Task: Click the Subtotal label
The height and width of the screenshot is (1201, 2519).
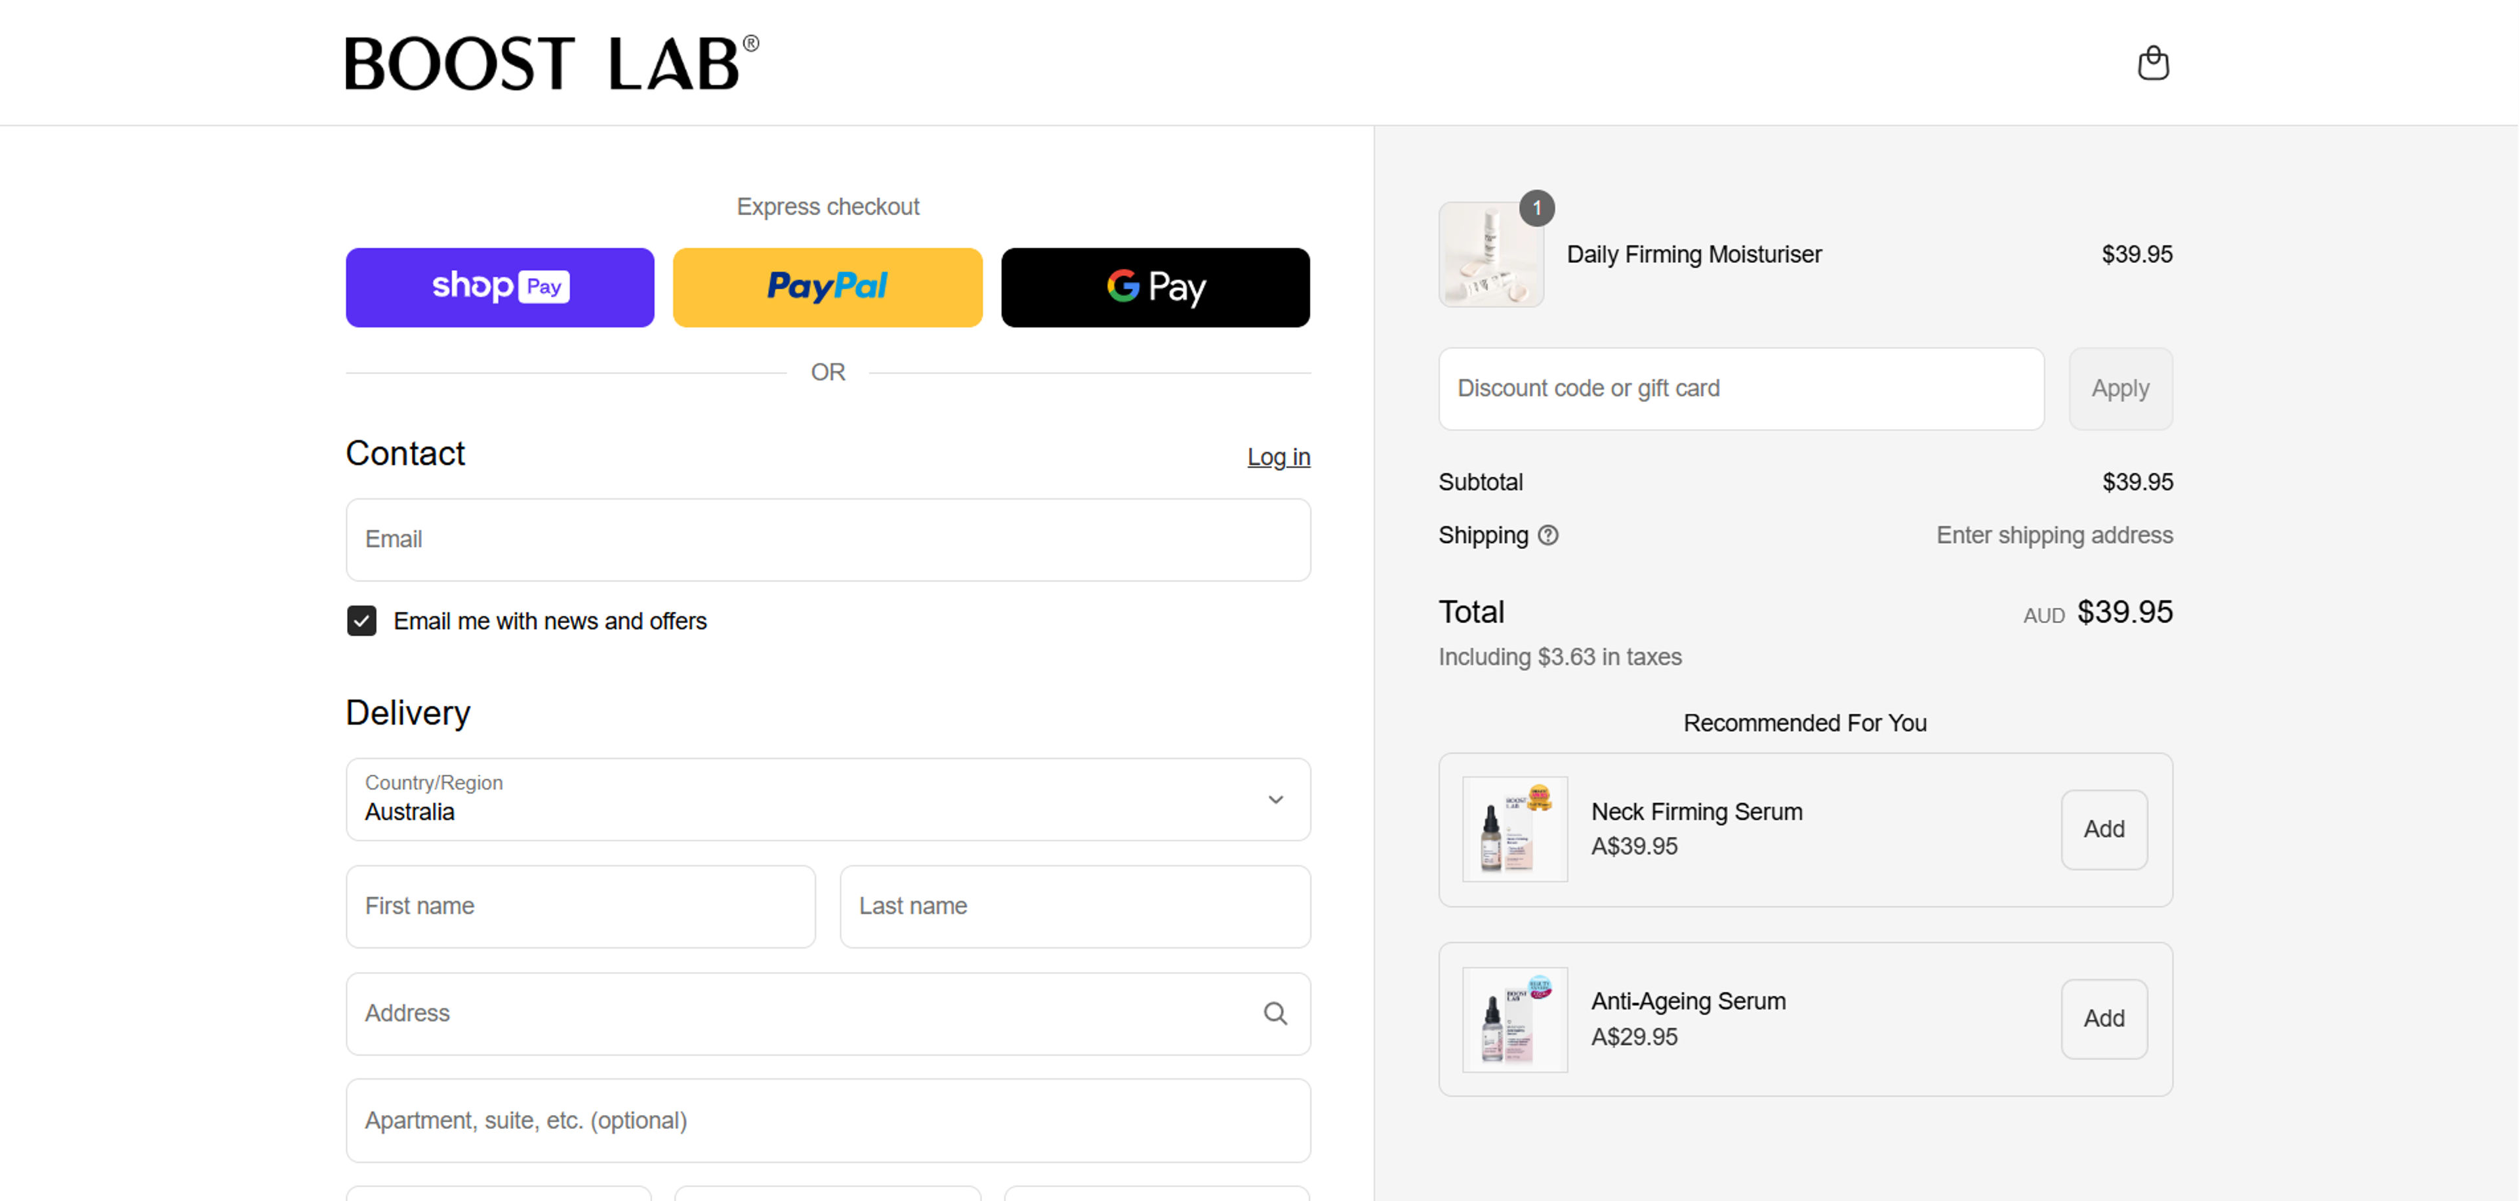Action: 1481,482
